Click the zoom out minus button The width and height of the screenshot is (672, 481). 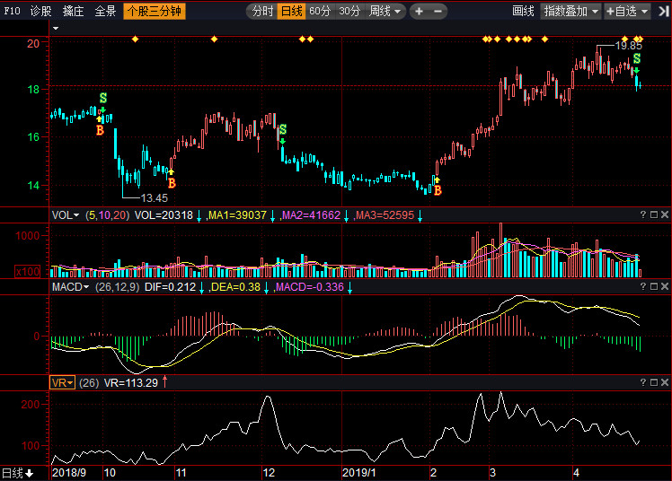[x=438, y=12]
